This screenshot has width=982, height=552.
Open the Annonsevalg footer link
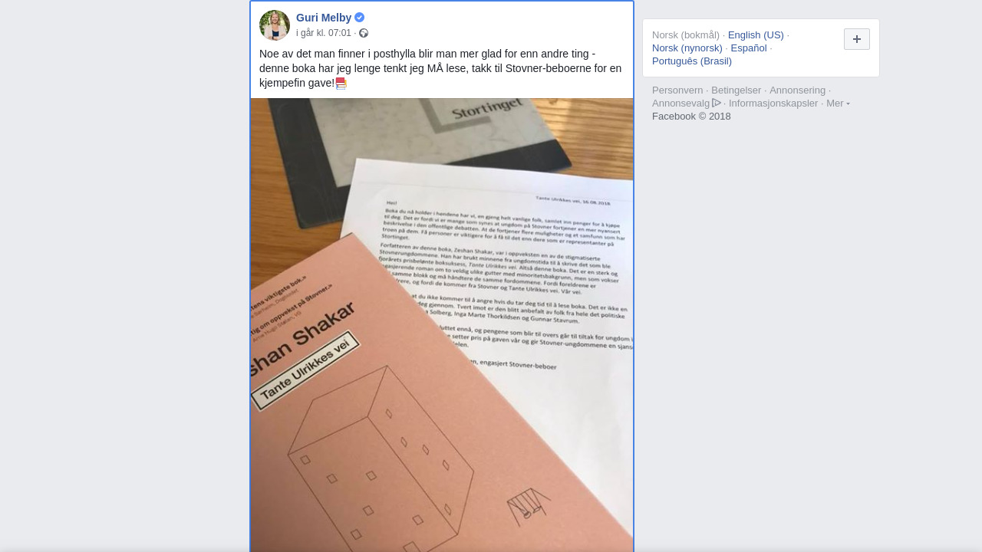[x=681, y=103]
